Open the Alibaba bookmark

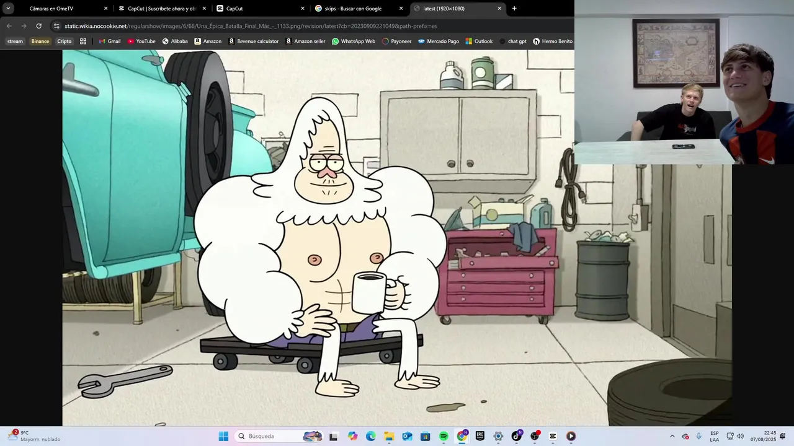point(175,42)
